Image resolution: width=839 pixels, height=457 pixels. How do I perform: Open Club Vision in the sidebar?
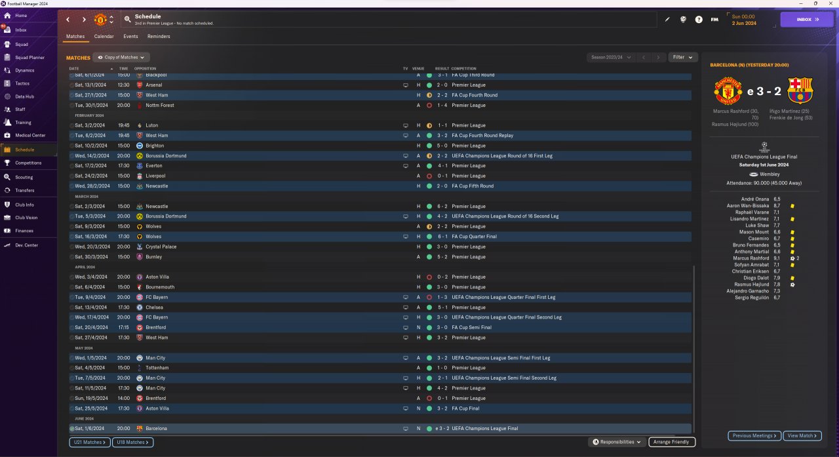click(26, 218)
